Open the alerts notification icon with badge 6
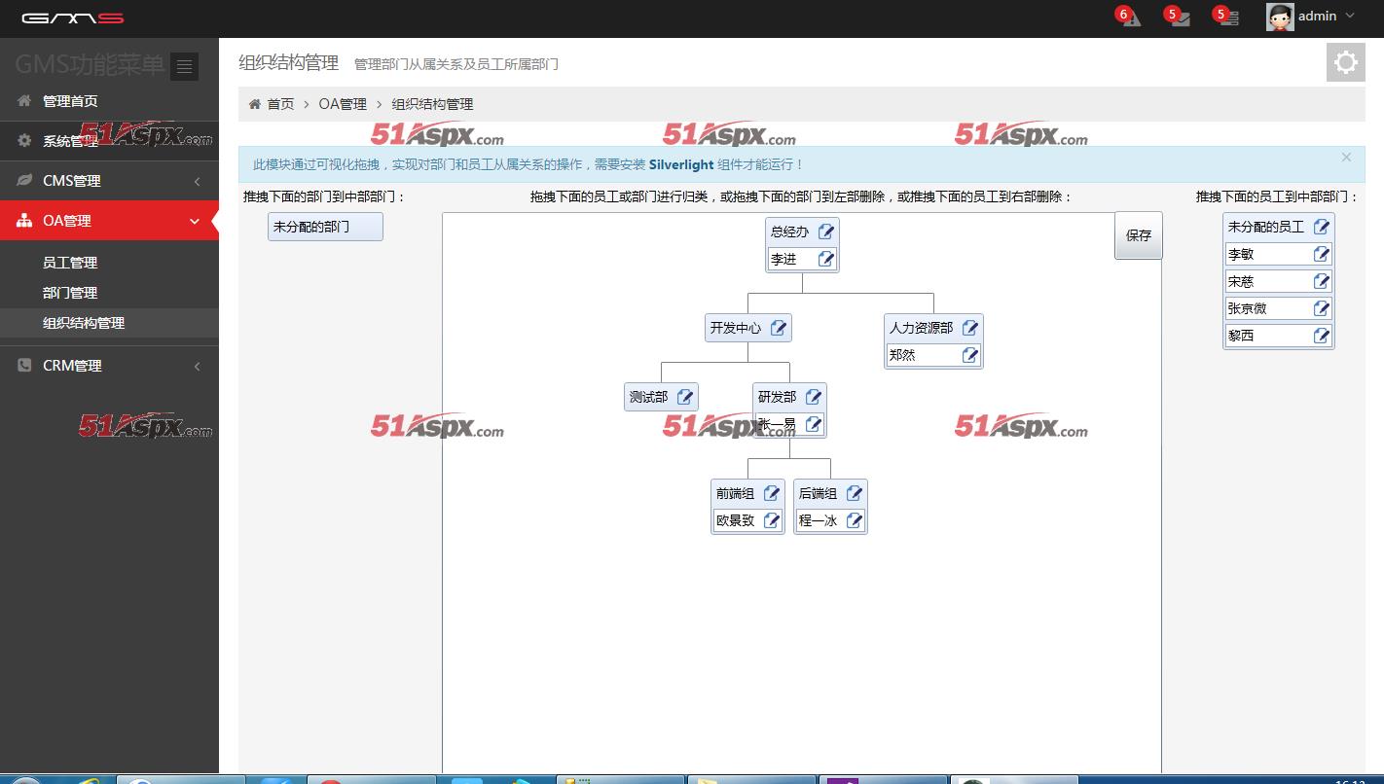 tap(1129, 17)
